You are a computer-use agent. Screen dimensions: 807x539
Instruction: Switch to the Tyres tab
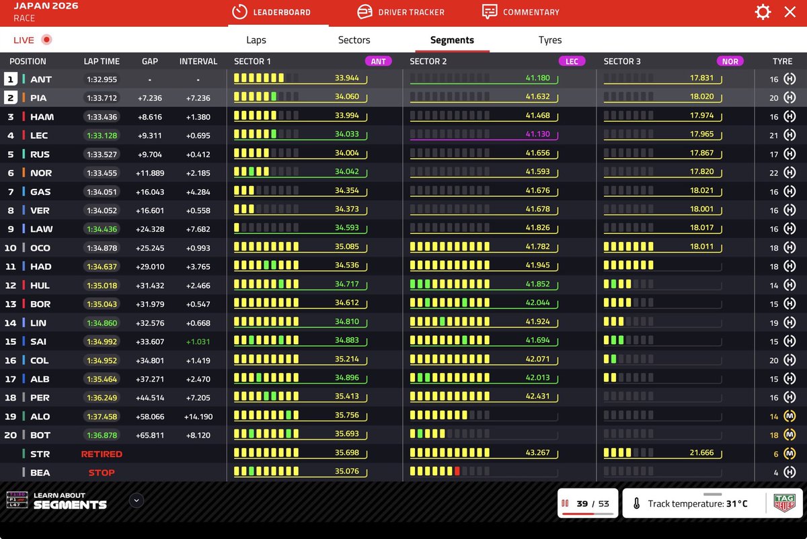[550, 40]
